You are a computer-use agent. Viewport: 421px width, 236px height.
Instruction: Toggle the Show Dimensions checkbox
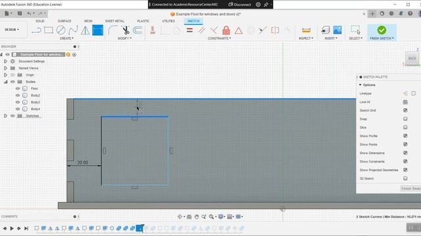pos(405,153)
